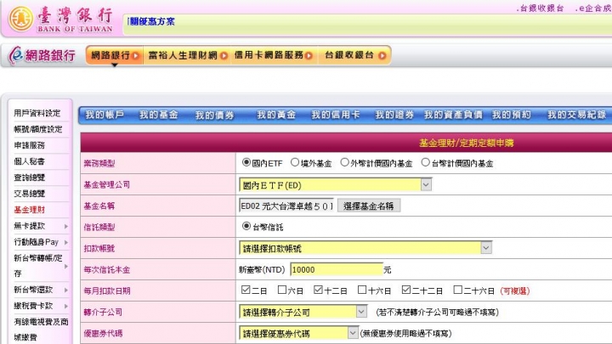Click the e網路銀行 logo icon
The width and height of the screenshot is (612, 344).
pyautogui.click(x=15, y=55)
